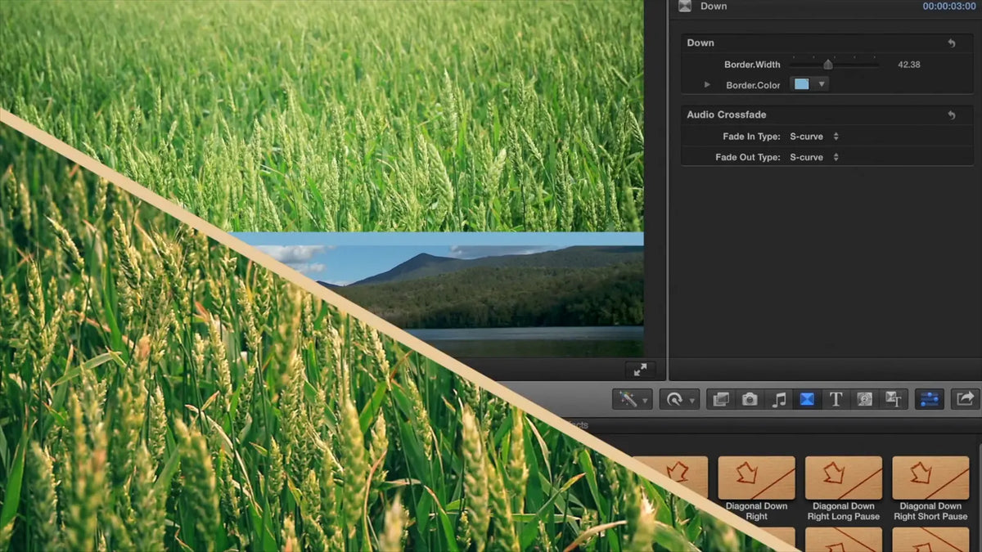Select the plain Diagonal Down Right transition thumbnail
The width and height of the screenshot is (982, 552).
757,478
